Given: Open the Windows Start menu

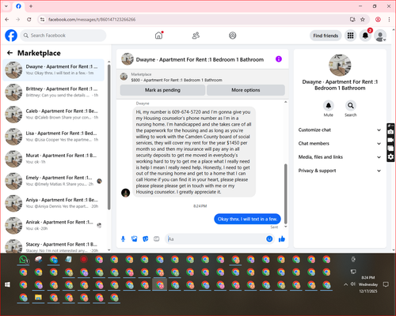Looking at the screenshot, I should (7, 284).
